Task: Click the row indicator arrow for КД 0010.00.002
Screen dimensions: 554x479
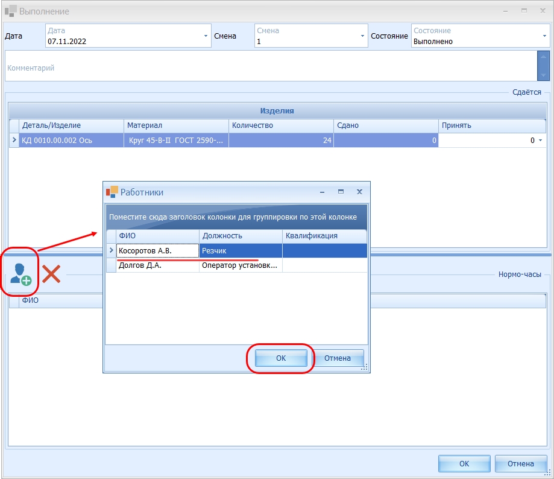Action: tap(14, 140)
